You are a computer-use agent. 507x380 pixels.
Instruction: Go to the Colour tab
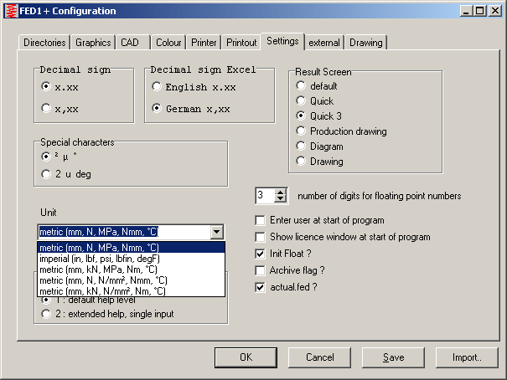[168, 43]
